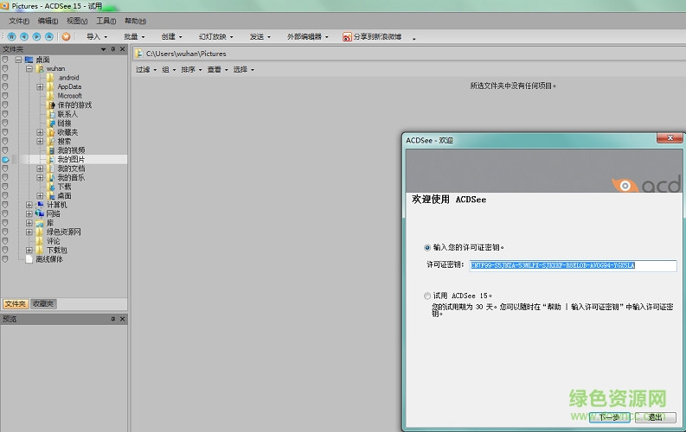686x432 pixels.
Task: Open the 过滤 filter dropdown
Action: tap(144, 70)
